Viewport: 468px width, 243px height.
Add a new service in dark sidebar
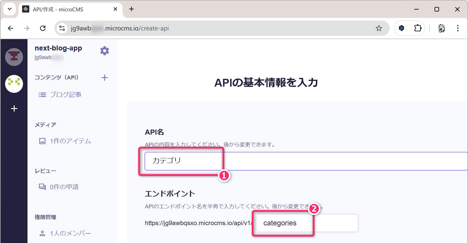pyautogui.click(x=14, y=109)
